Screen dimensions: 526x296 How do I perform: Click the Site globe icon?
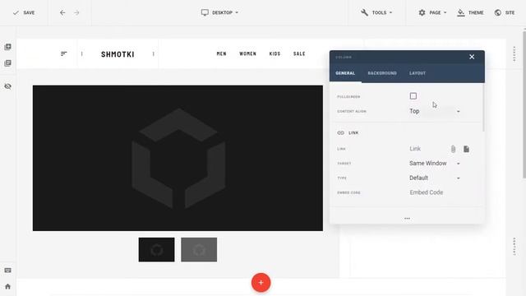(498, 13)
